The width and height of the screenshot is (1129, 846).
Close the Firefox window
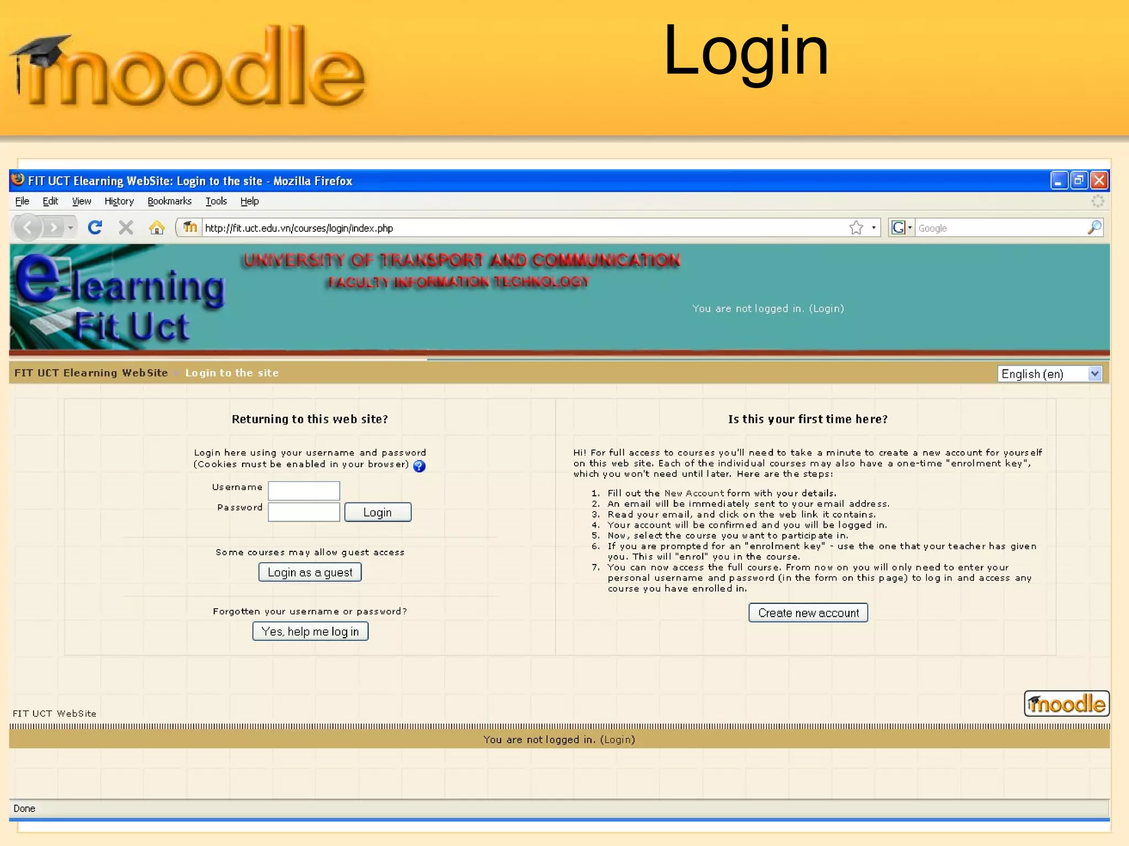[x=1099, y=180]
